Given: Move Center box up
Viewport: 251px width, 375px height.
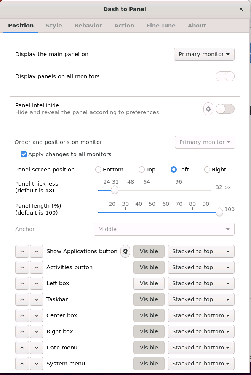Looking at the screenshot, I should pos(22,315).
